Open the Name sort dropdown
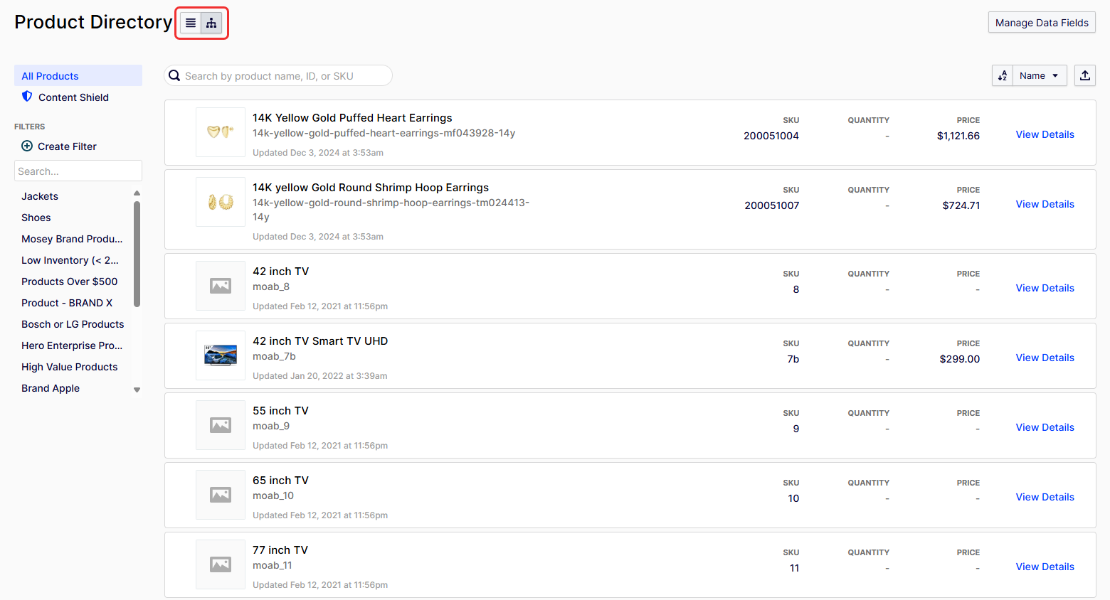The width and height of the screenshot is (1110, 600). point(1040,75)
